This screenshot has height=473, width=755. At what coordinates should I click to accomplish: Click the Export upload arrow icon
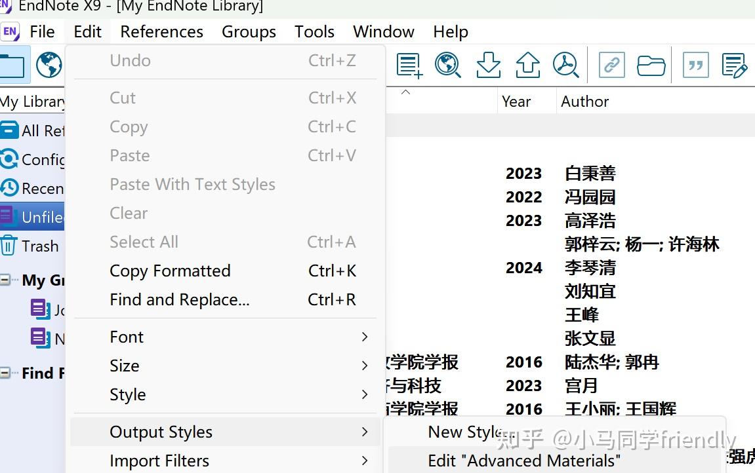pyautogui.click(x=528, y=65)
